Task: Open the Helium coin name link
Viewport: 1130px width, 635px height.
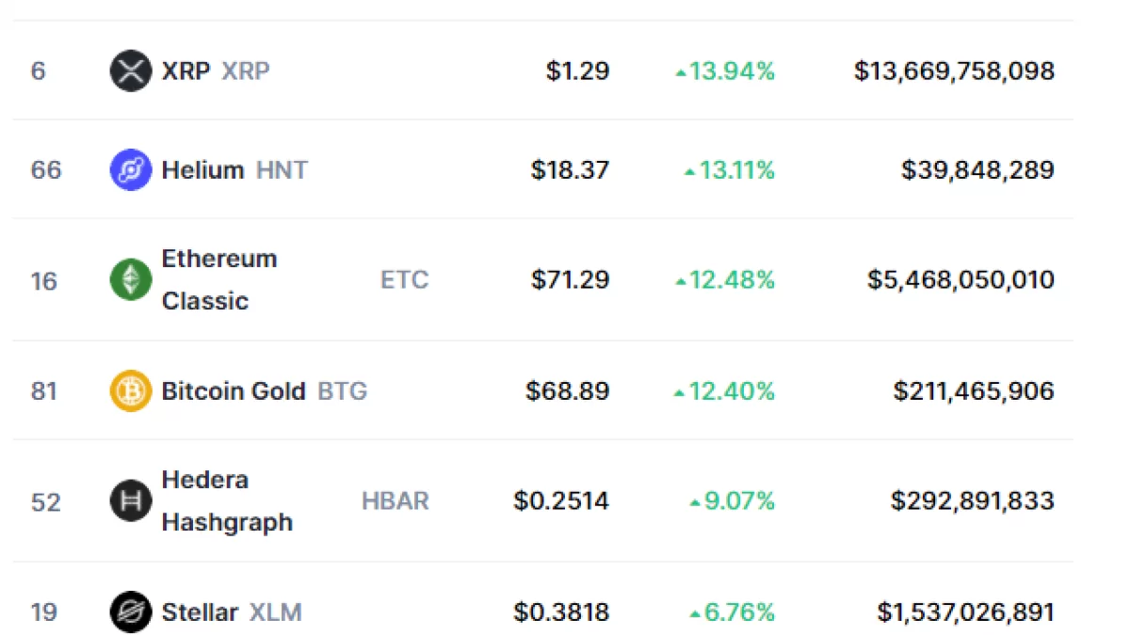Action: (x=202, y=170)
